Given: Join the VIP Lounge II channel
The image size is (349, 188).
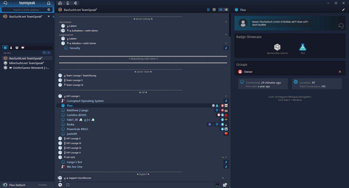Looking at the screenshot, I should tap(73, 138).
